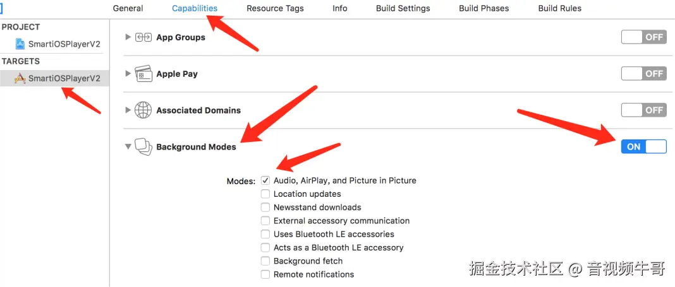Click the SmartiOSPlayerV2 project file icon
This screenshot has height=287, width=675.
[20, 44]
